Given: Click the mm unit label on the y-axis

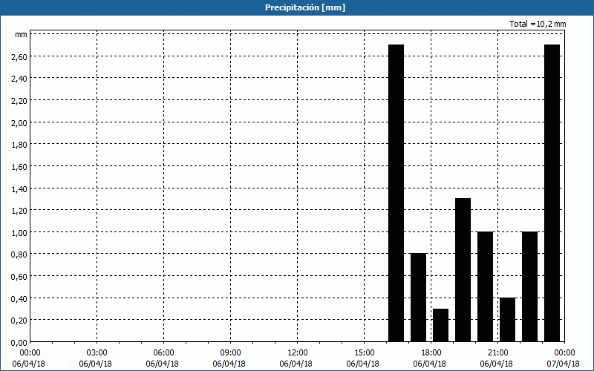Looking at the screenshot, I should point(22,34).
